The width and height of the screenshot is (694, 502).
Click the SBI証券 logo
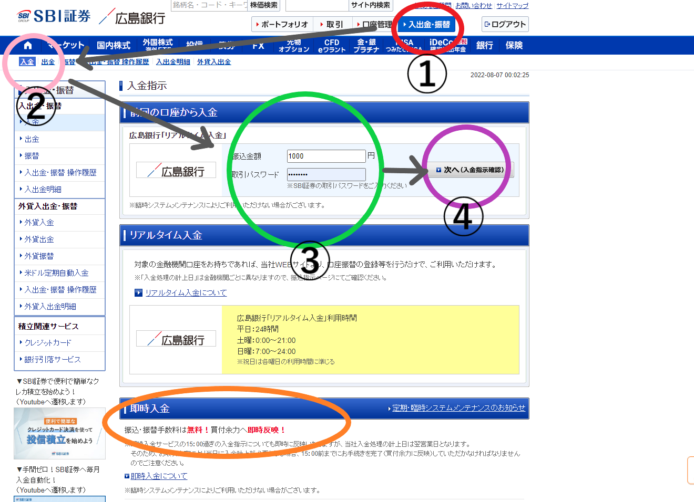pyautogui.click(x=54, y=16)
